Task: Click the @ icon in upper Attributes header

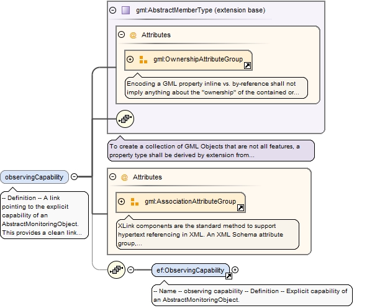Action: 133,35
